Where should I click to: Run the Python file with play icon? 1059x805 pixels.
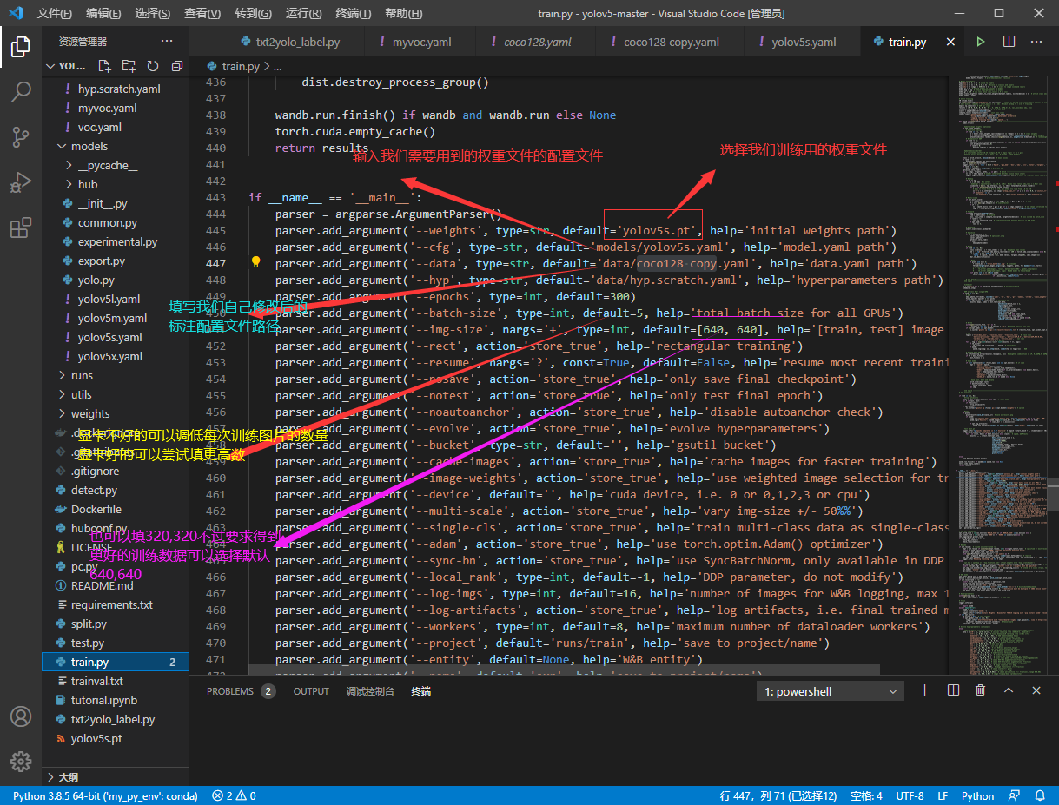[x=981, y=42]
